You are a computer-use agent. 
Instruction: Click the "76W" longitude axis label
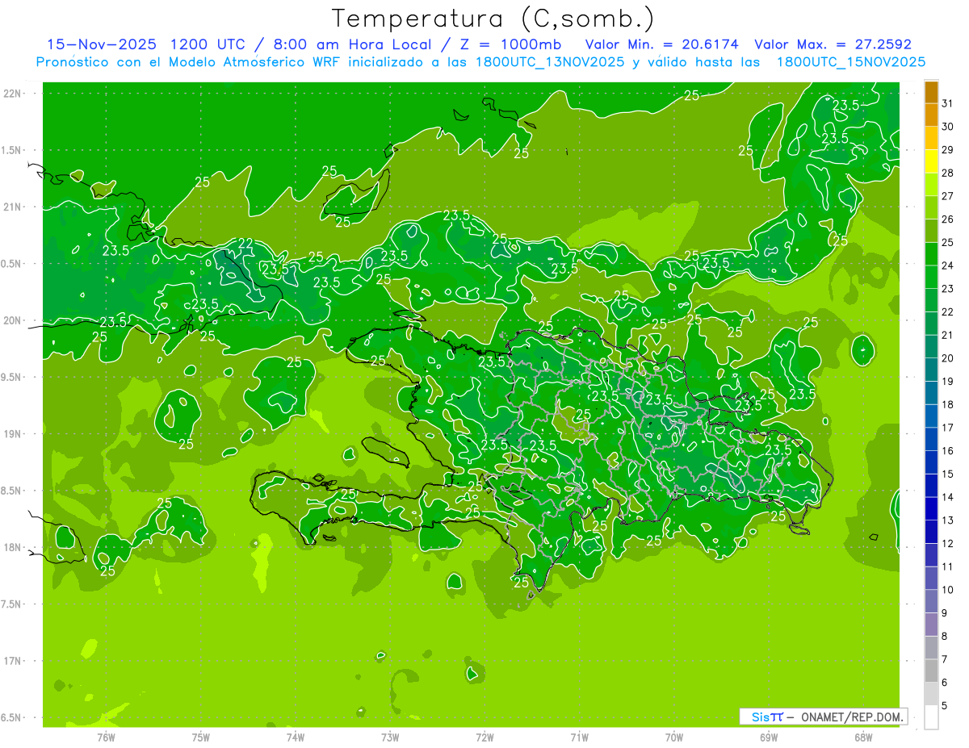click(106, 738)
